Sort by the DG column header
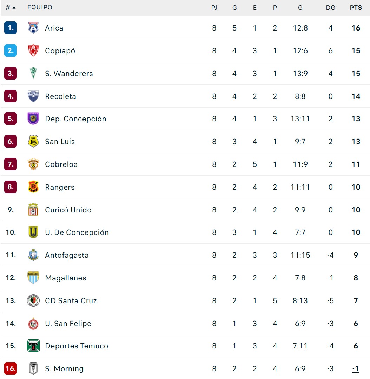This screenshot has width=370, height=379. pos(331,7)
